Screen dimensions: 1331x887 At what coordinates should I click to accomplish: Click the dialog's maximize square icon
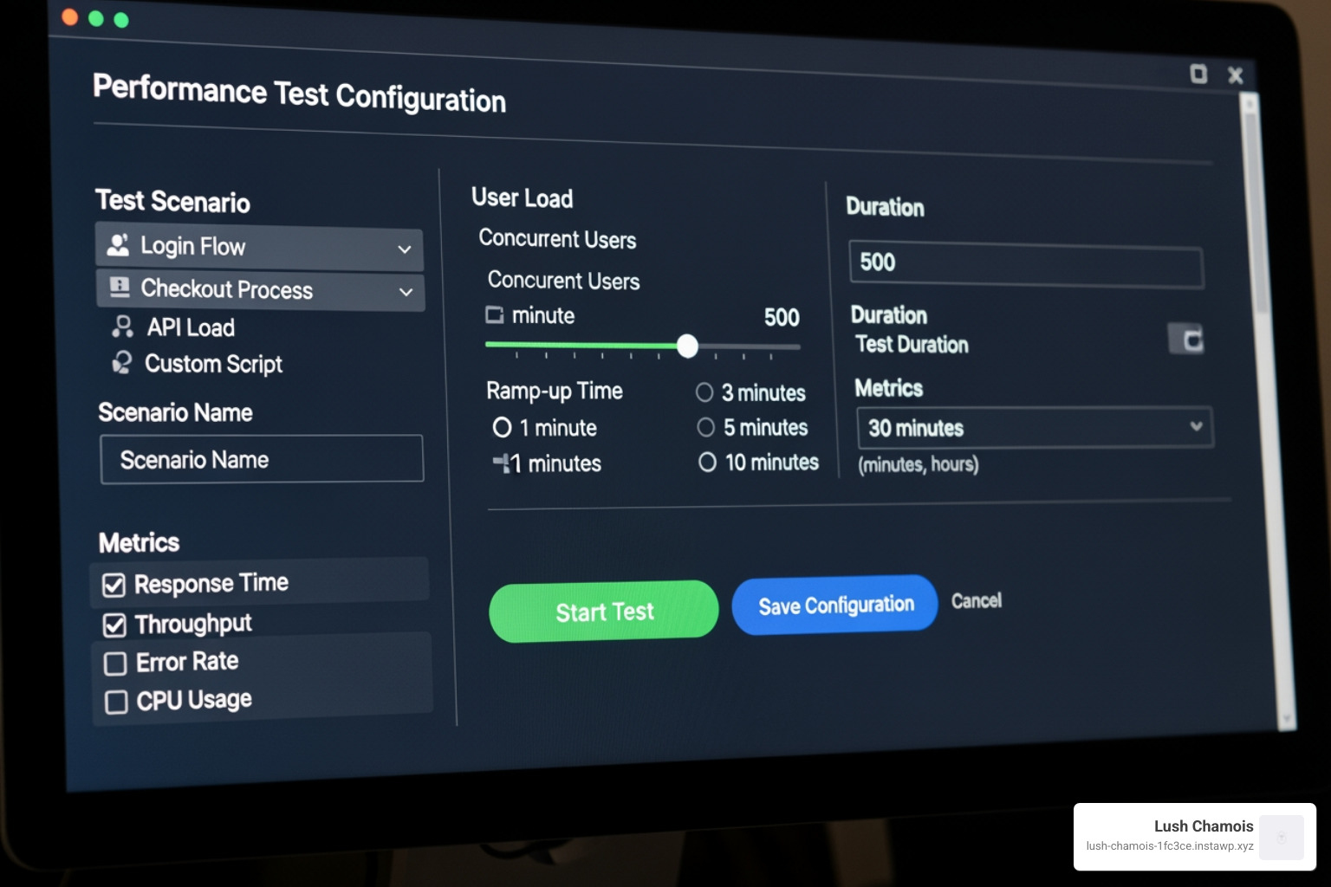(x=1198, y=74)
